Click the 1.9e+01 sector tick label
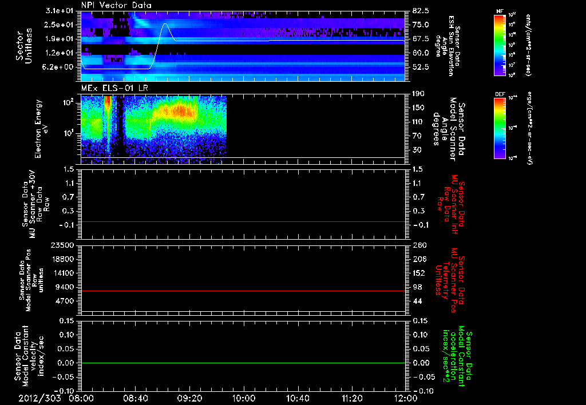Image resolution: width=586 pixels, height=405 pixels. (x=60, y=39)
